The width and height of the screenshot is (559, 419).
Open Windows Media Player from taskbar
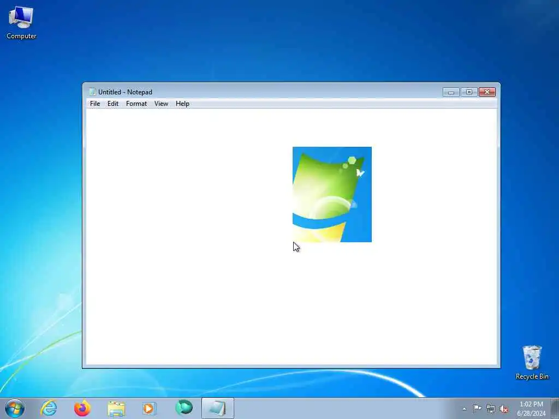(148, 408)
